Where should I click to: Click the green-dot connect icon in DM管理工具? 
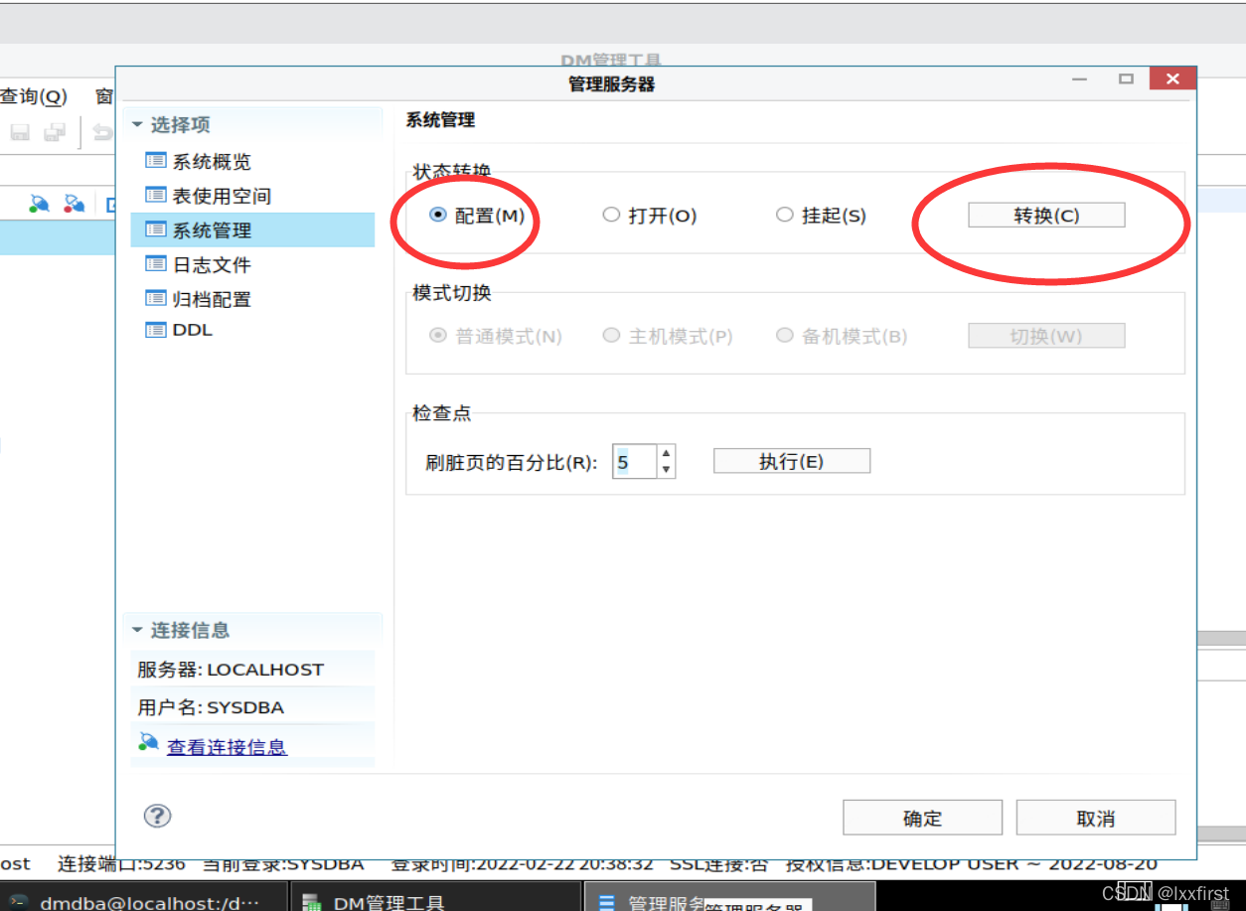point(39,204)
